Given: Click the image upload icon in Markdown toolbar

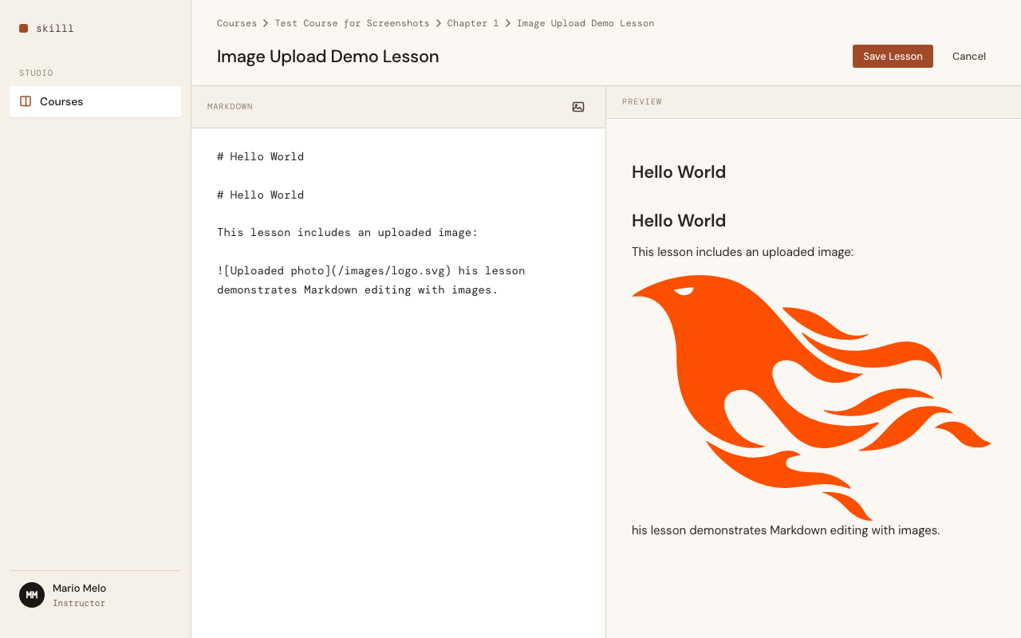Looking at the screenshot, I should [x=578, y=107].
